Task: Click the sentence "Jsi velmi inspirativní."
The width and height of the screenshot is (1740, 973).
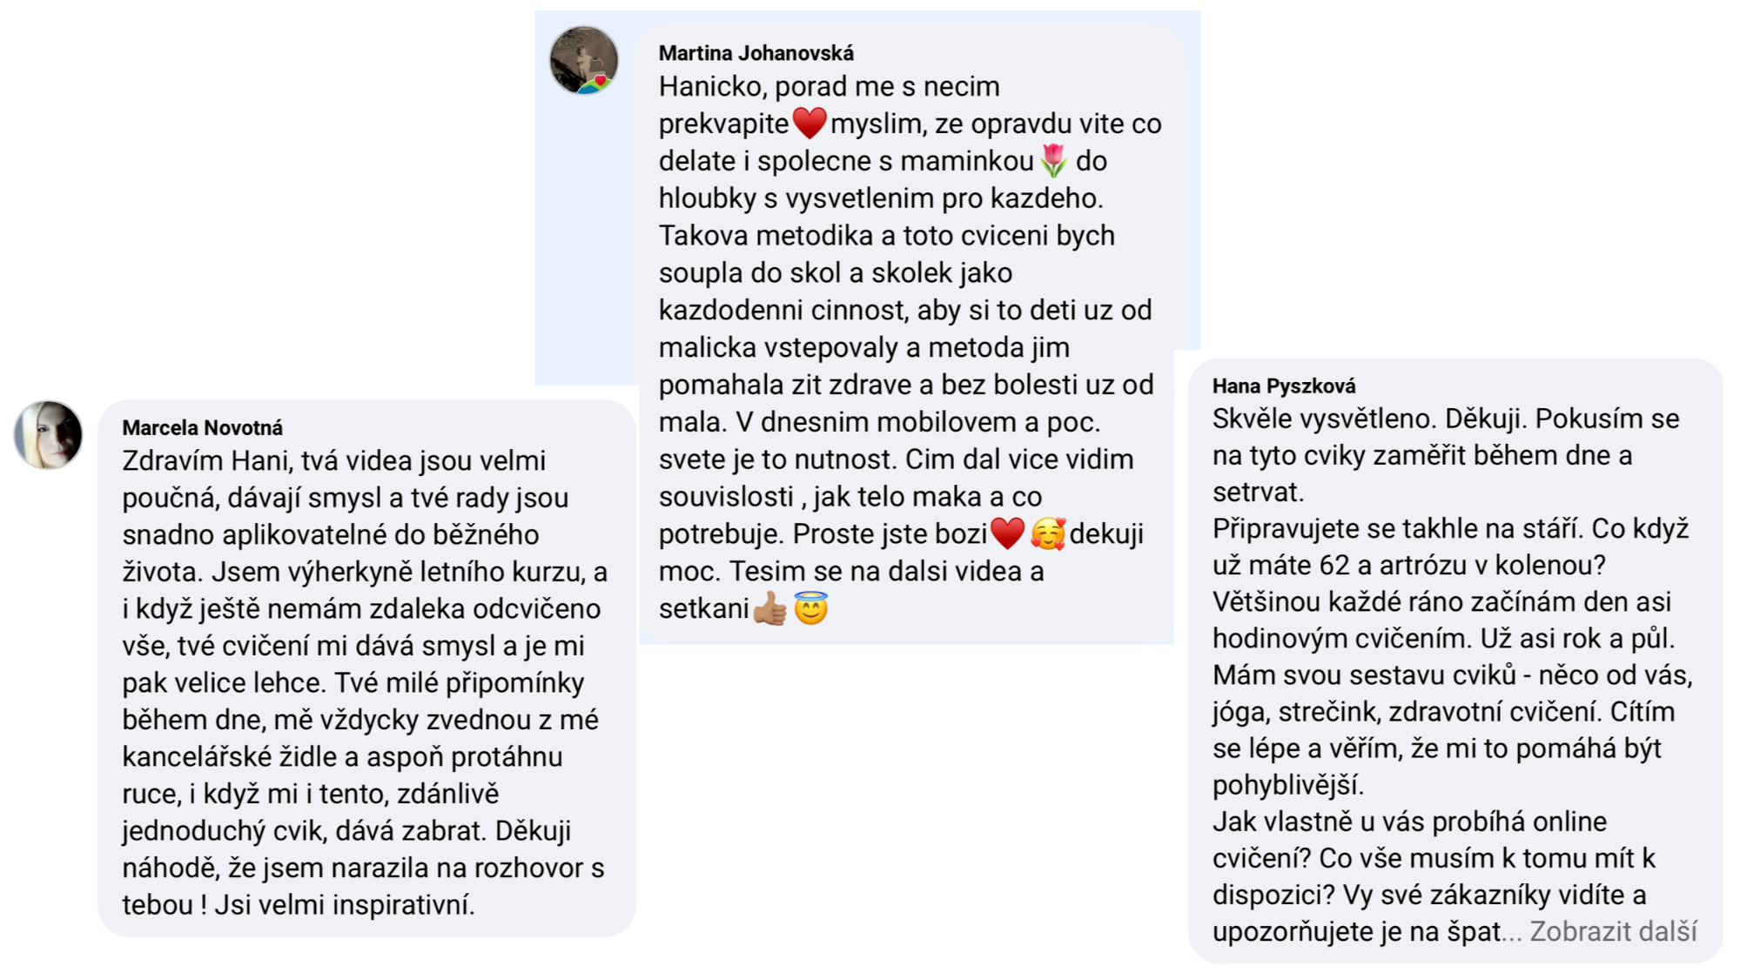Action: pyautogui.click(x=345, y=904)
